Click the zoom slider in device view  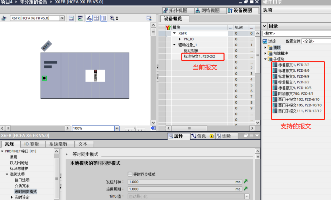click(x=135, y=129)
